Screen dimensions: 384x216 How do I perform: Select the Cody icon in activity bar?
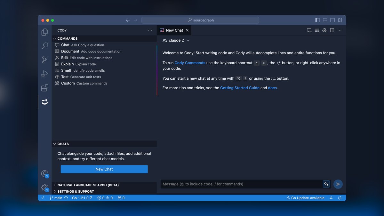(x=45, y=102)
